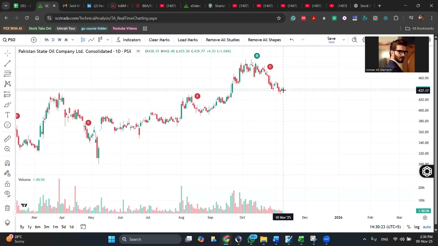Choose the candlestick chart style
Image resolution: width=438 pixels, height=246 pixels.
click(83, 40)
